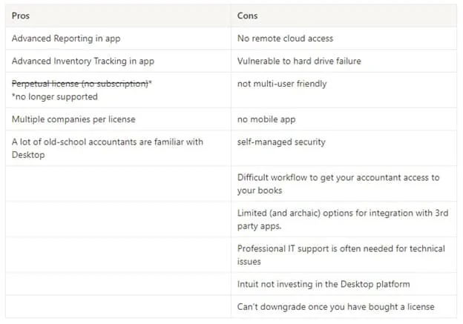
Task: Select Multiple companies per license cell
Action: point(118,119)
